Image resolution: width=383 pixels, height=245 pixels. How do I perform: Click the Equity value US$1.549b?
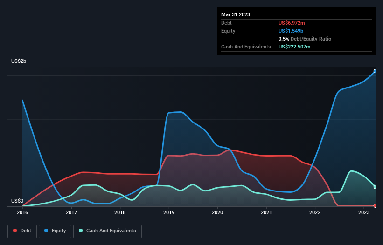point(291,31)
